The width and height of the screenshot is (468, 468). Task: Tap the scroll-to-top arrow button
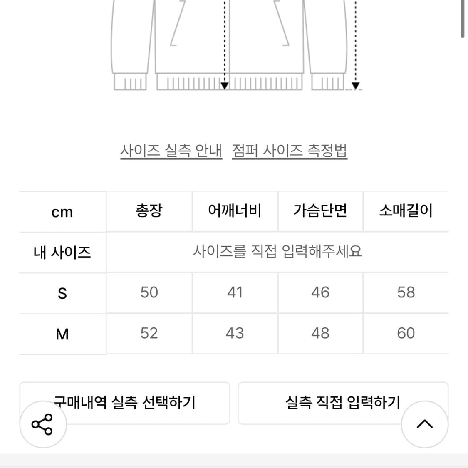(x=424, y=424)
